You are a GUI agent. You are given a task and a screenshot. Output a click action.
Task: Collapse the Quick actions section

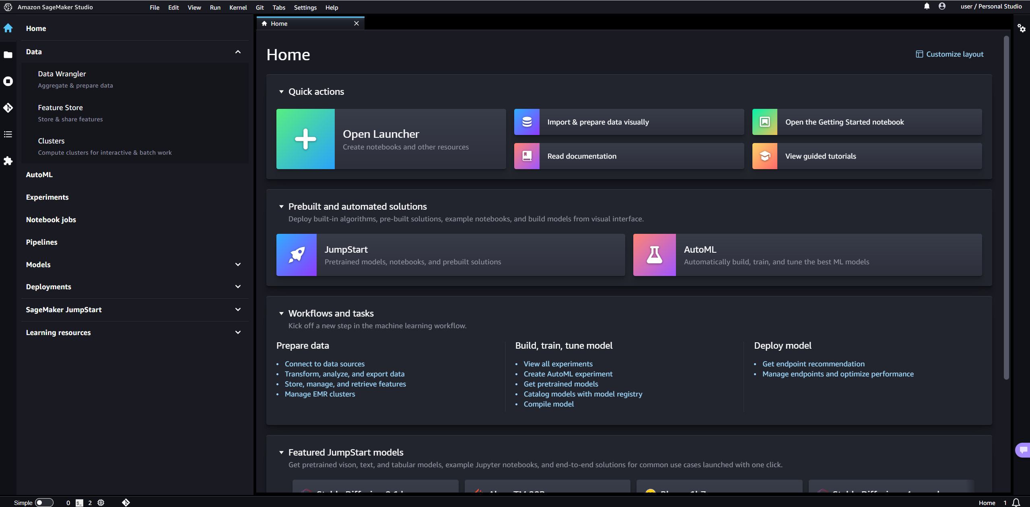pos(281,92)
